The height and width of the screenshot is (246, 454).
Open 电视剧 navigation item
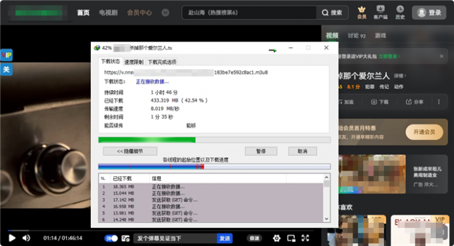(x=108, y=13)
